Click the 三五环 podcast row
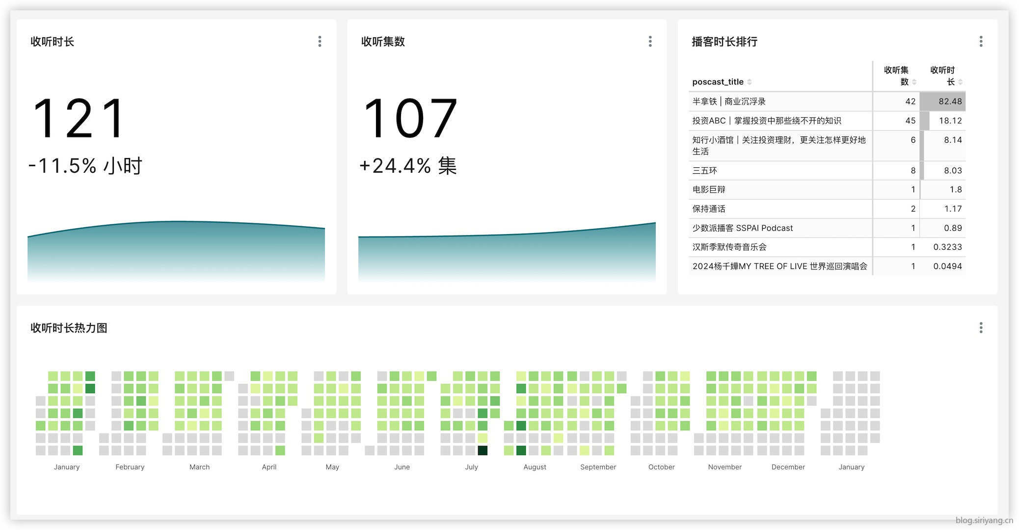 point(704,171)
